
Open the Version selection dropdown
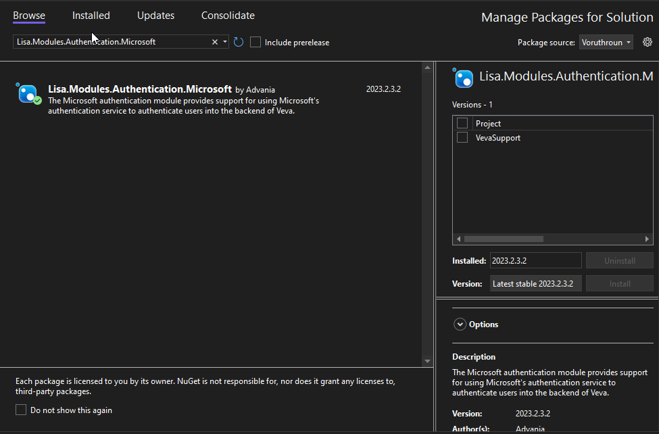click(536, 284)
